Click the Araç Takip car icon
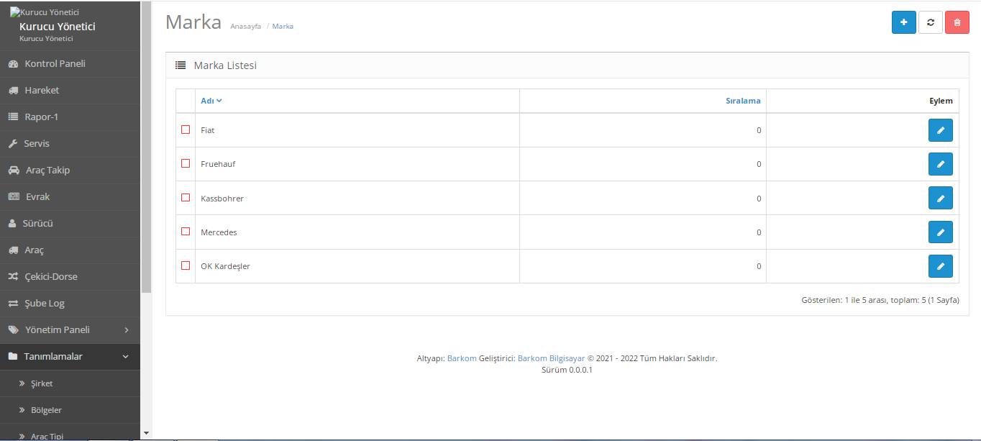 pyautogui.click(x=14, y=171)
